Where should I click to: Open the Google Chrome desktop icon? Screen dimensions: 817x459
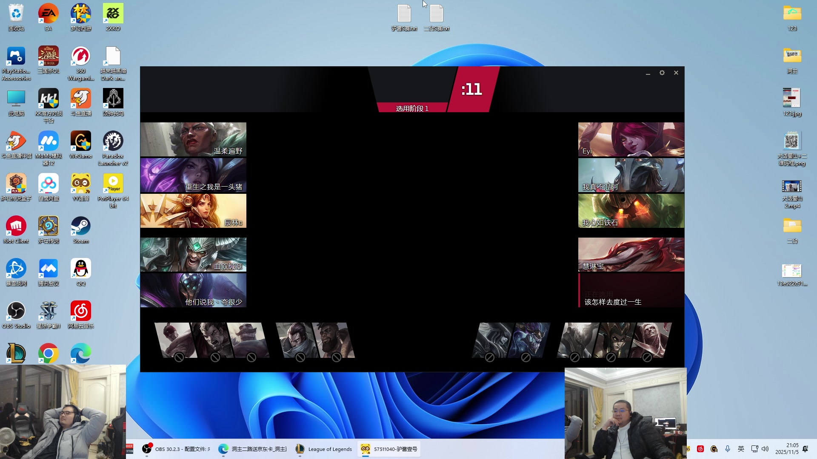(49, 353)
